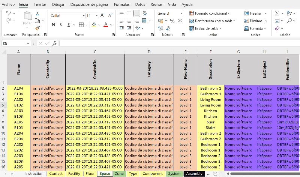Open the General number format dropdown
300x177 pixels.
tap(181, 13)
